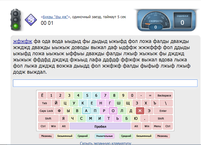Viewport: 201px width, 145px height.
Task: Focus the typing input field
Action: click(x=105, y=83)
